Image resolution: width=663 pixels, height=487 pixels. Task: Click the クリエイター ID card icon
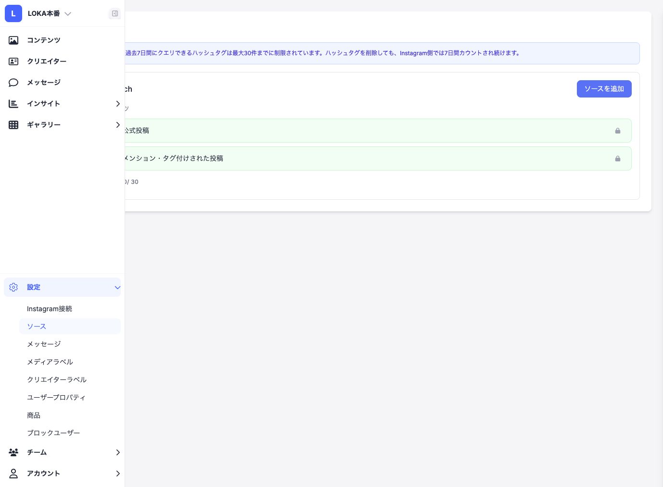(x=13, y=61)
